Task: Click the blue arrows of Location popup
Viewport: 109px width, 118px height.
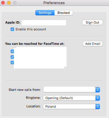Action: click(98, 106)
